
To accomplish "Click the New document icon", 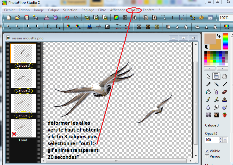I will tap(9, 18).
